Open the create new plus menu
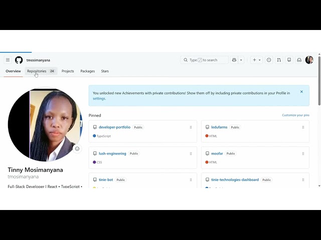321x240 pixels. [256, 60]
